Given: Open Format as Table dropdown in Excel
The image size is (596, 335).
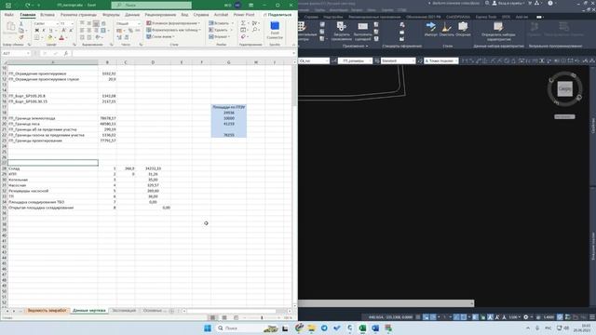Looking at the screenshot, I should [x=174, y=30].
